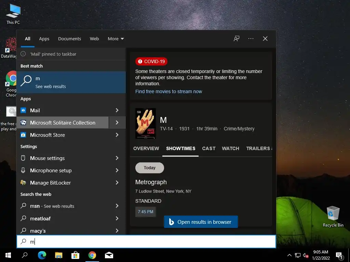This screenshot has height=262, width=350.
Task: Open the notification center icon
Action: (x=339, y=255)
